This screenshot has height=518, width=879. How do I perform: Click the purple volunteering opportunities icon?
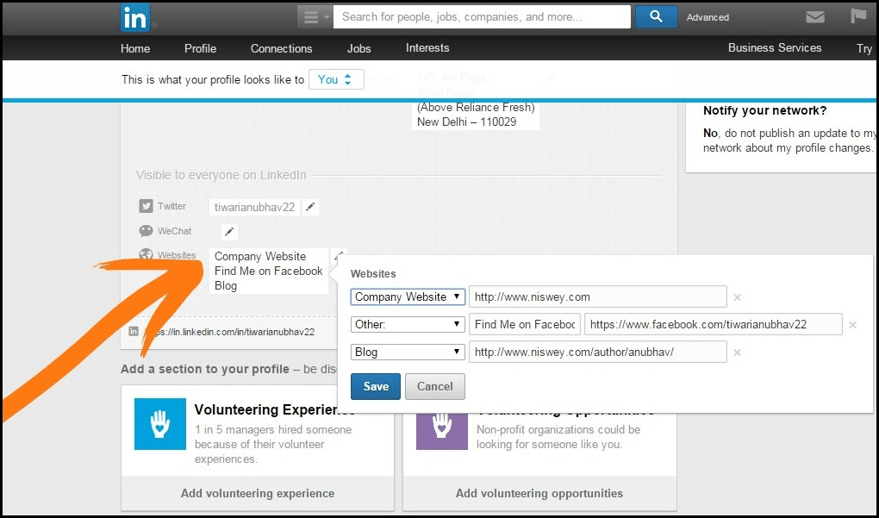[442, 432]
